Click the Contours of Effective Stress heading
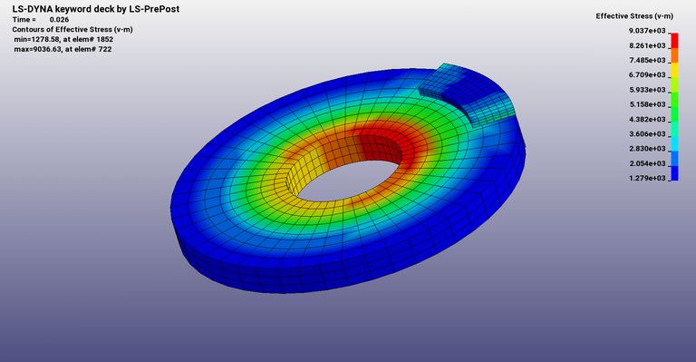 [72, 29]
